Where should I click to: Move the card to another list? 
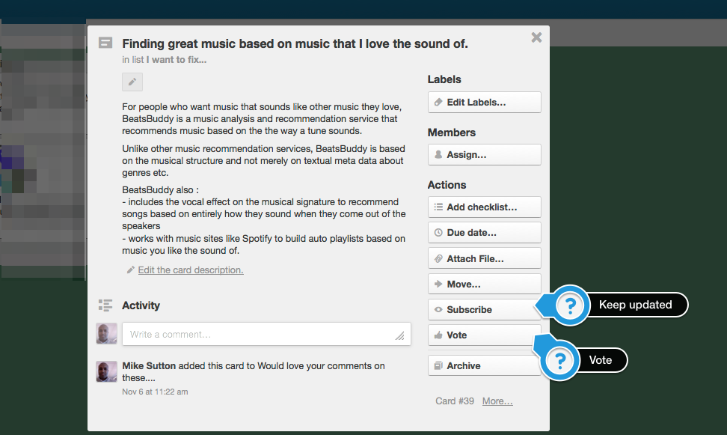pos(484,284)
